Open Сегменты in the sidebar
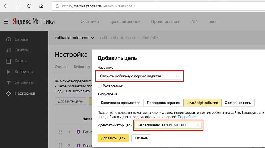Screen dimensions: 265x148 point(24,82)
